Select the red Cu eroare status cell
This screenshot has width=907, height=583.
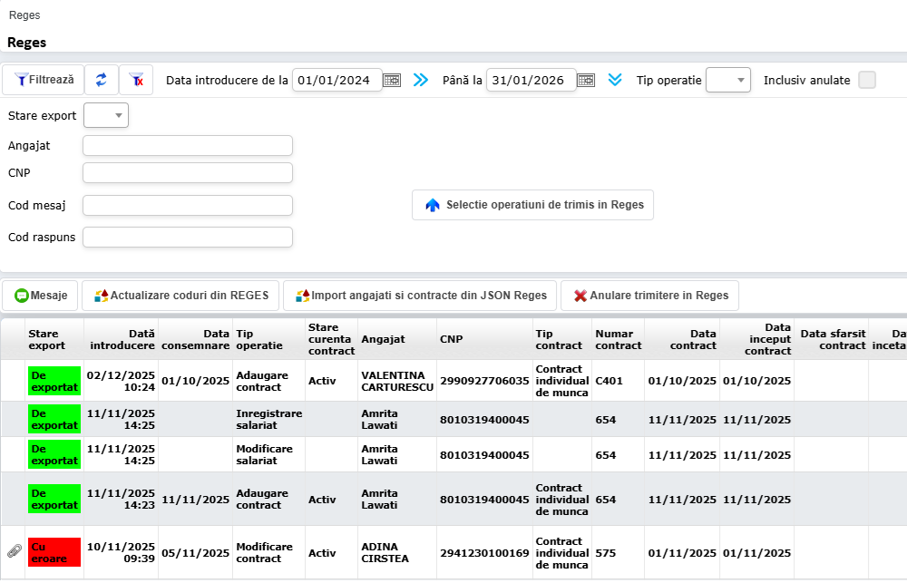tap(54, 552)
